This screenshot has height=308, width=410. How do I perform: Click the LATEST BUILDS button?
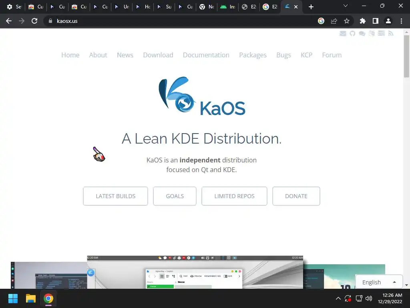115,196
